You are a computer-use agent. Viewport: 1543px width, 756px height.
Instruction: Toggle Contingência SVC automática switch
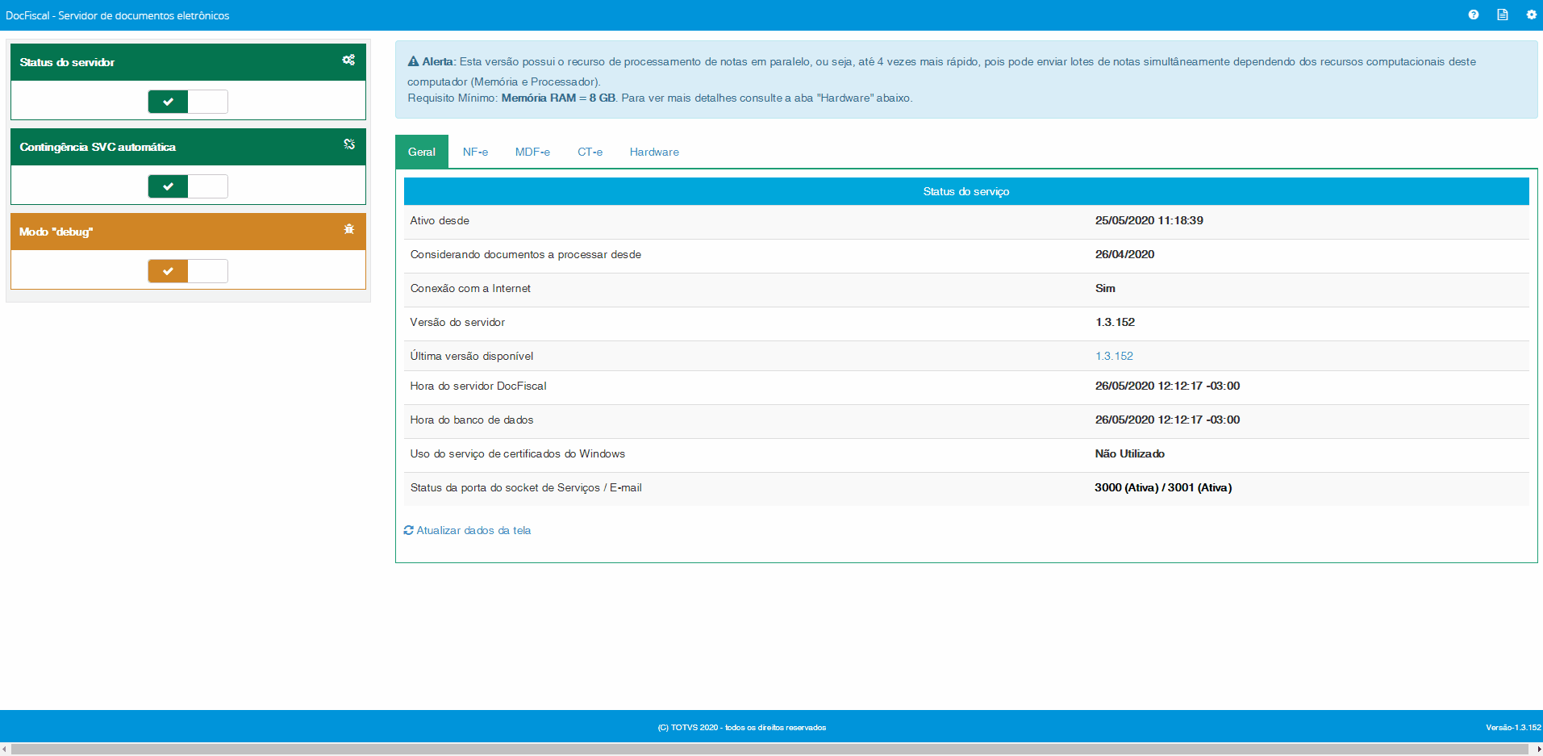[188, 186]
